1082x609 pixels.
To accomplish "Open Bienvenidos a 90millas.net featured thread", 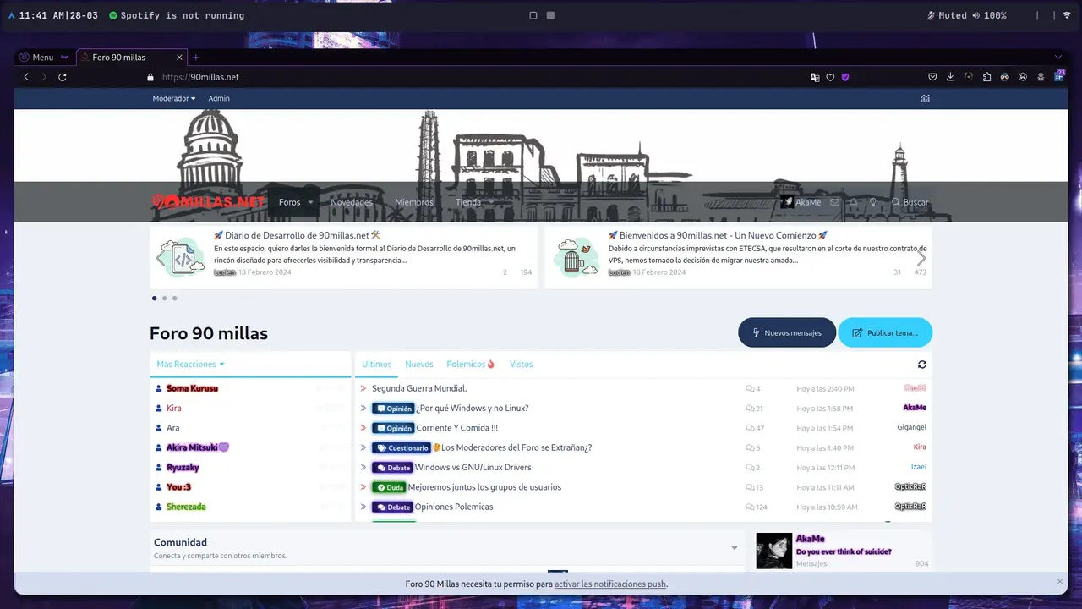I will pyautogui.click(x=718, y=235).
